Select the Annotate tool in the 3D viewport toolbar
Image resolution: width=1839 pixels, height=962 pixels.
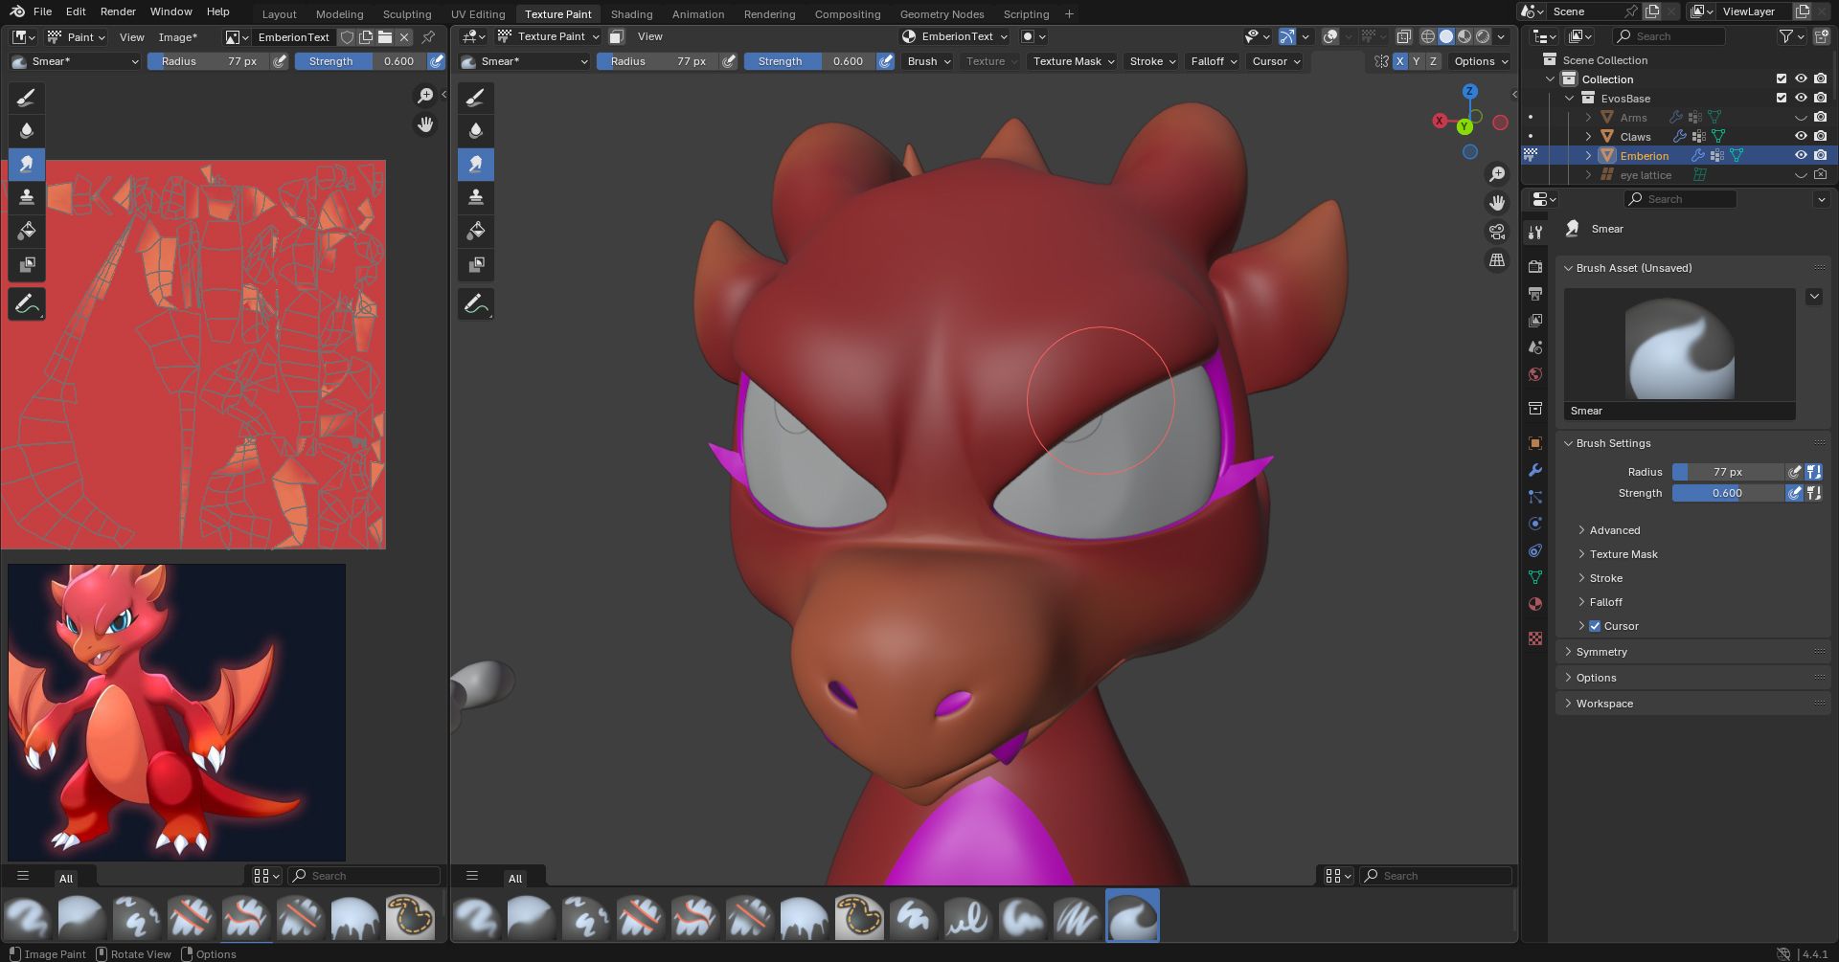pyautogui.click(x=476, y=305)
